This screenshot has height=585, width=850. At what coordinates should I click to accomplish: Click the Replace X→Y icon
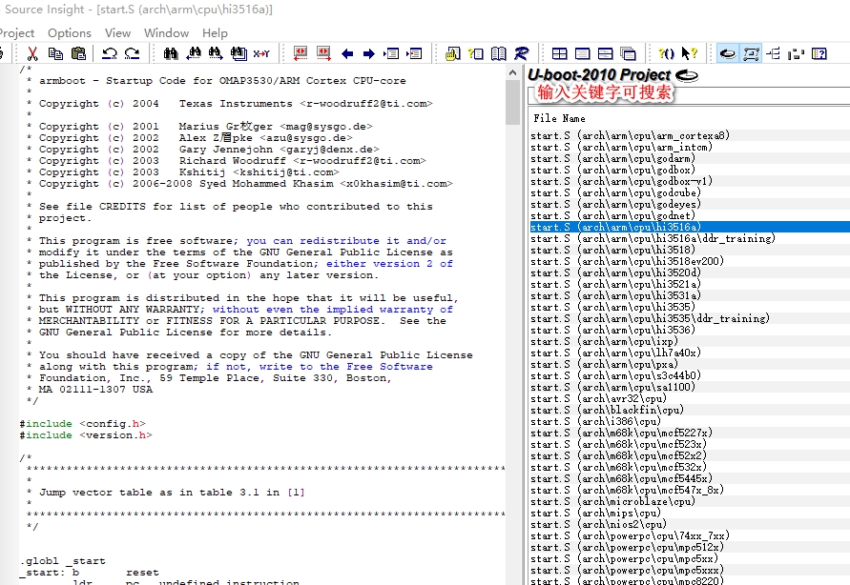pyautogui.click(x=261, y=54)
